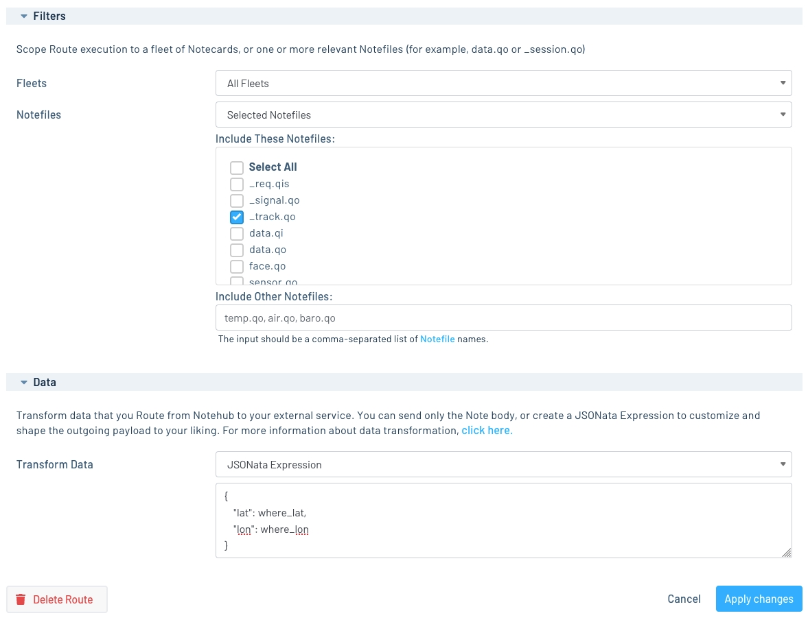
Task: Check the Select All checkbox
Action: [237, 167]
